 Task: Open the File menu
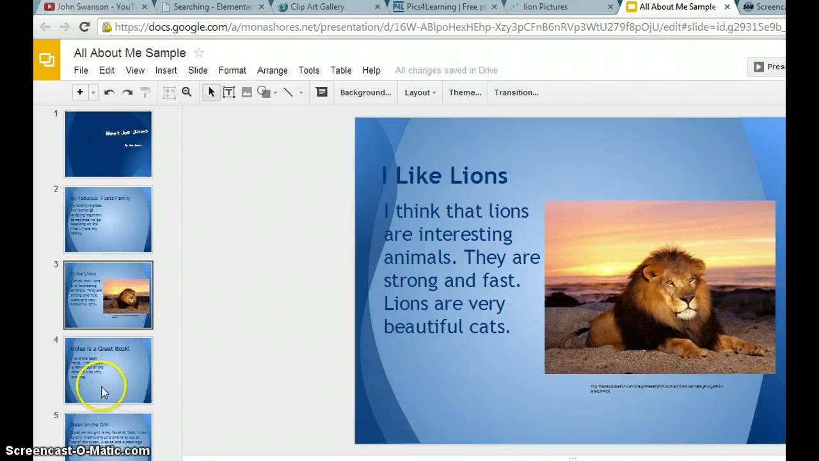[81, 70]
